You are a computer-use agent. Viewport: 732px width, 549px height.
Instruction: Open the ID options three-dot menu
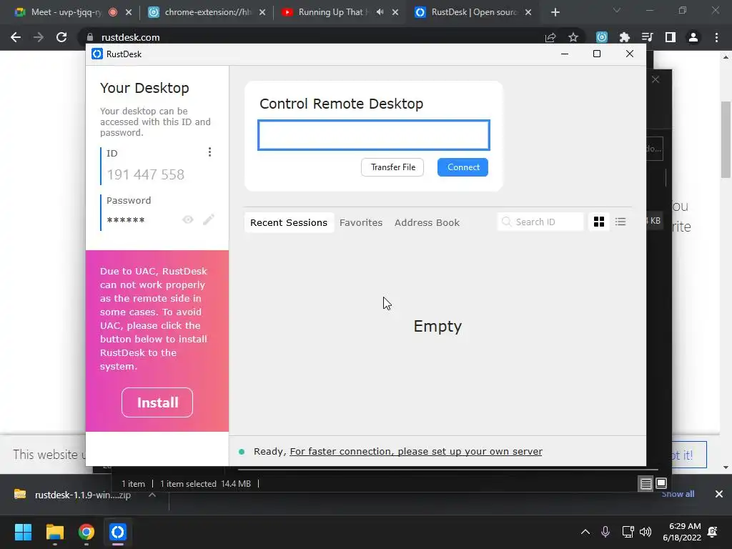[x=209, y=152]
